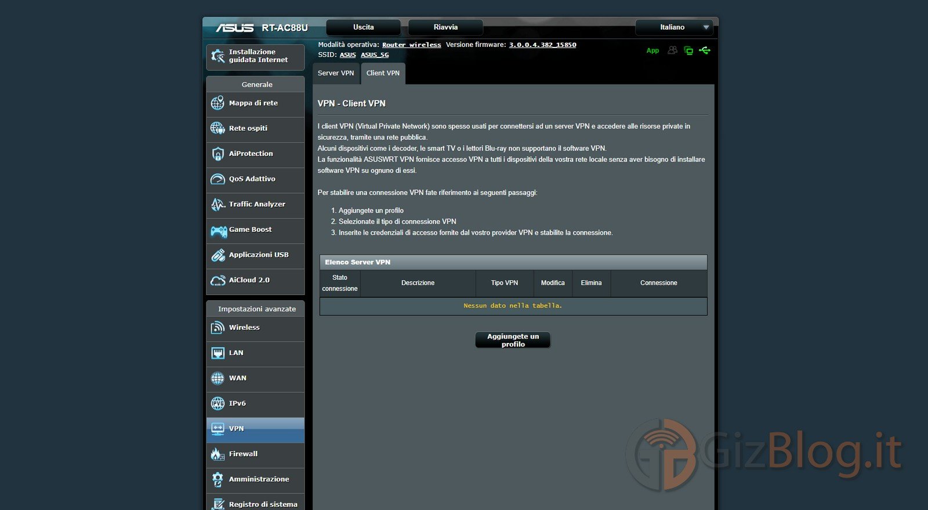
Task: Click the IPv6 icon in sidebar
Action: [217, 403]
